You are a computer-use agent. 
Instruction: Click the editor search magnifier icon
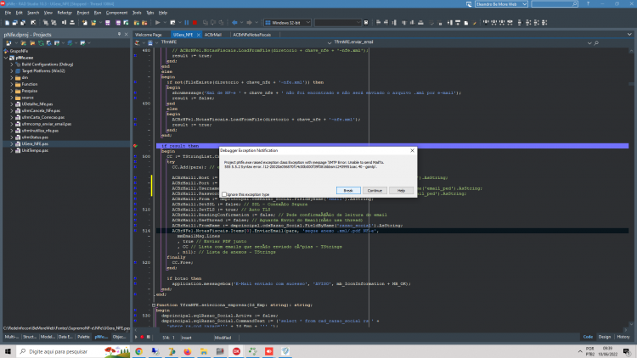tap(596, 42)
